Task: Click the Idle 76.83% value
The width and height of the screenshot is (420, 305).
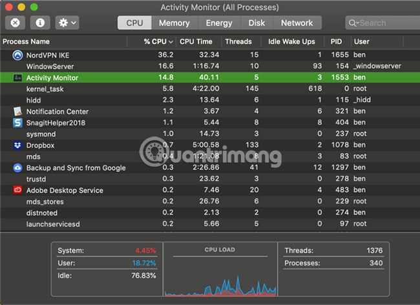Action: click(x=143, y=275)
